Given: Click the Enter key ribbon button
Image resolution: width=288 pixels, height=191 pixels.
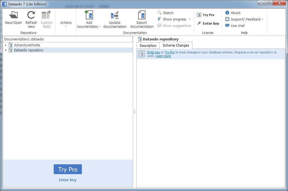Looking at the screenshot, I should [208, 23].
